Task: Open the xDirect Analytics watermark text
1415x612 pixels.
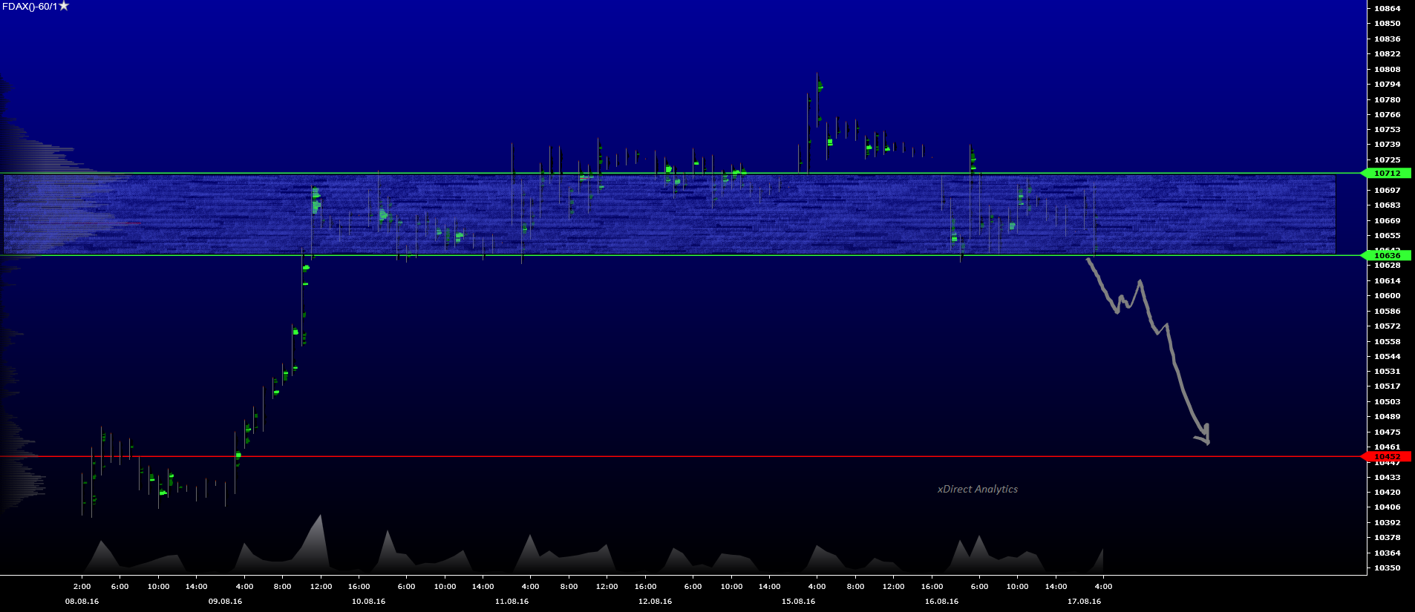Action: [977, 489]
